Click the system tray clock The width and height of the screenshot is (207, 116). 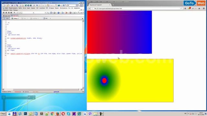pos(201,114)
